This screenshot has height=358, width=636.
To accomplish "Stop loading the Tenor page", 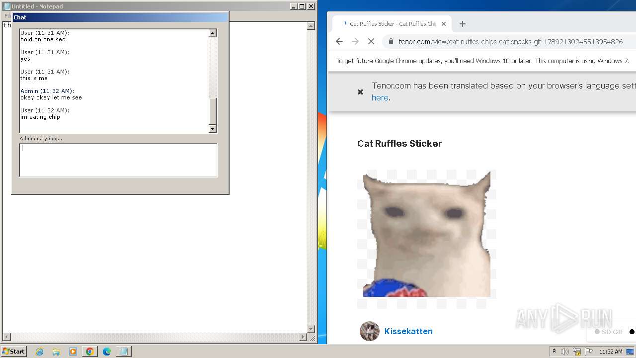I will click(371, 42).
